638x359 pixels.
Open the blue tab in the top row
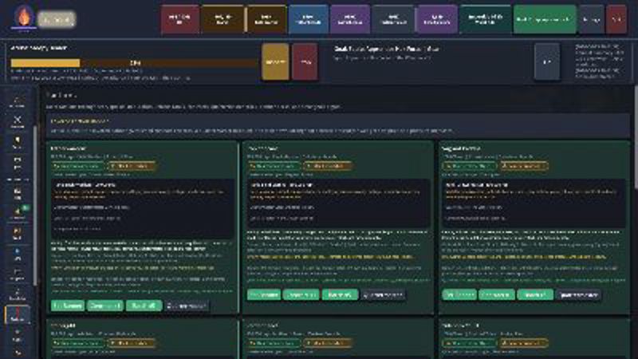coord(308,19)
